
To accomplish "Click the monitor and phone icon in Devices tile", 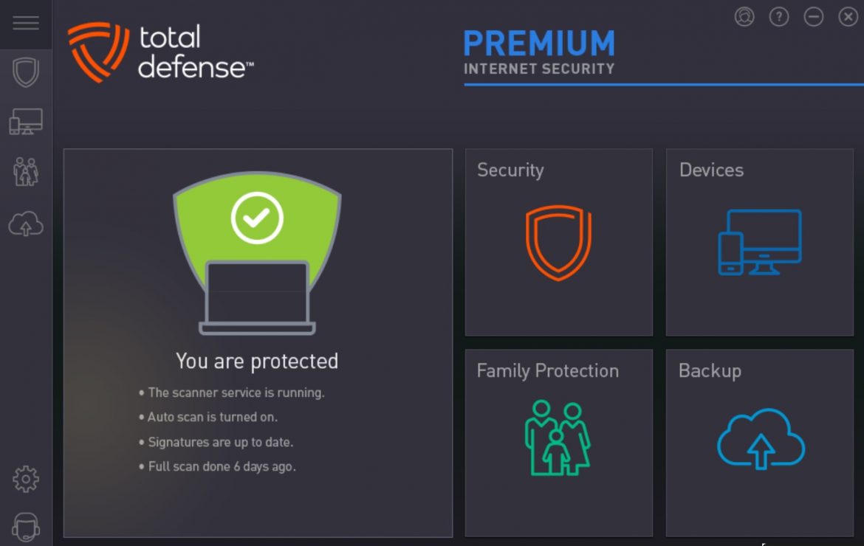I will coord(761,241).
